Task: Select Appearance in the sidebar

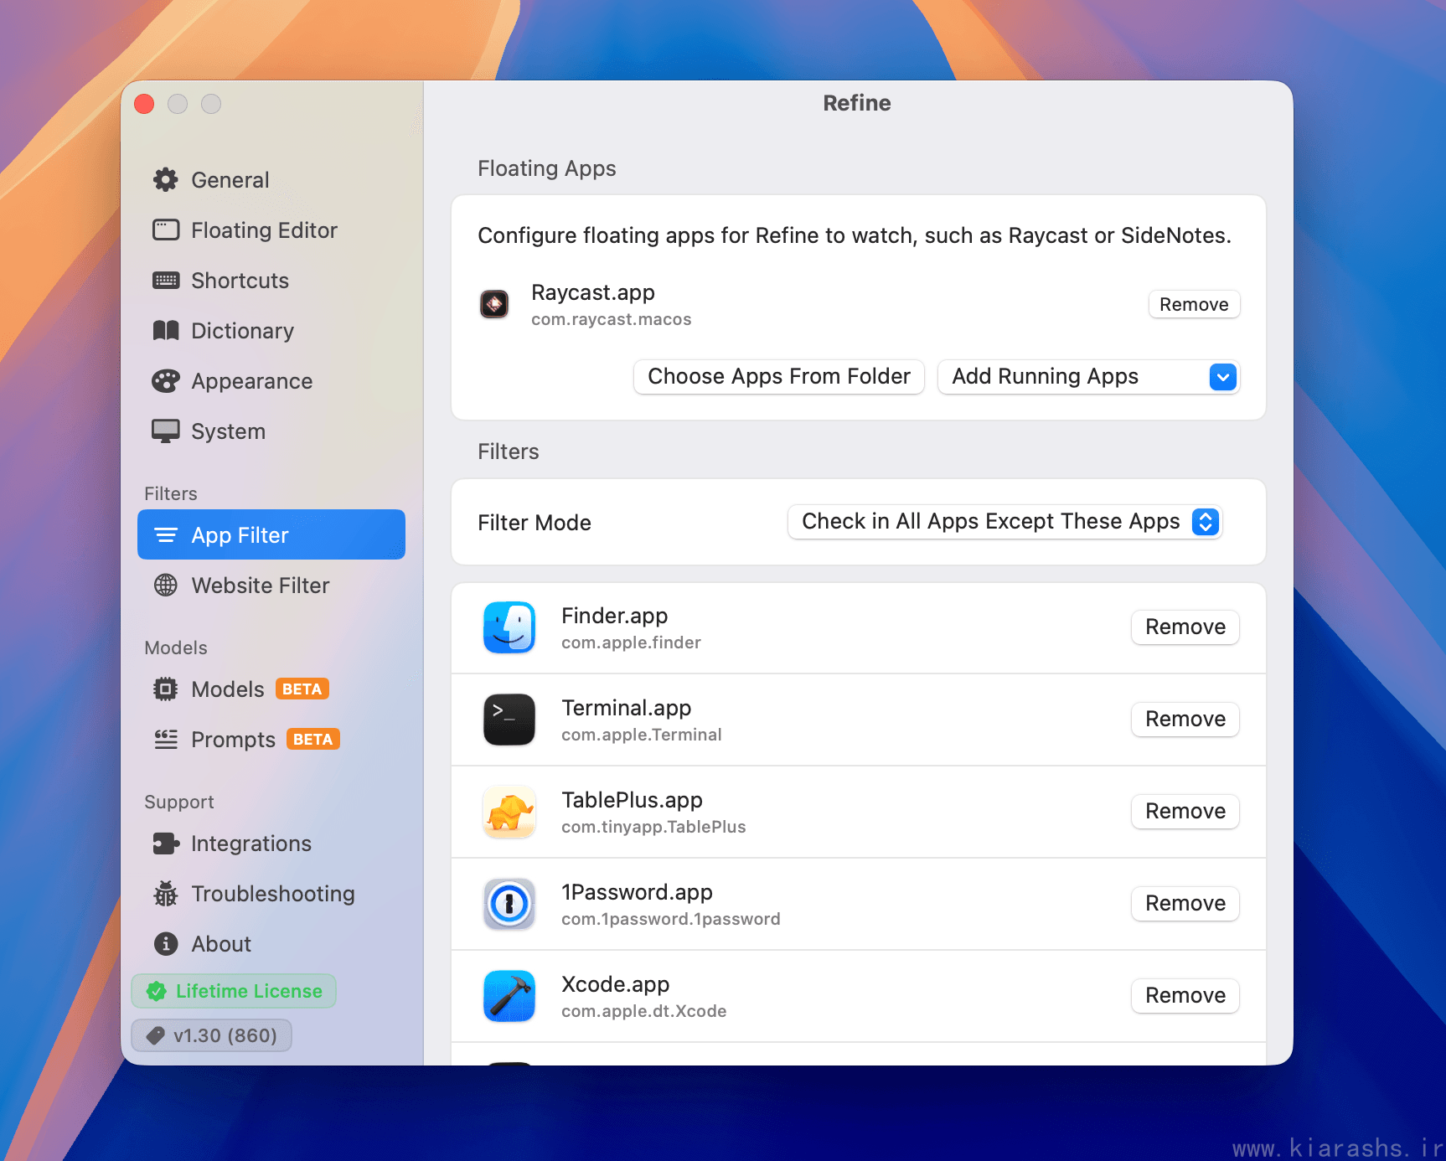Action: 271,380
